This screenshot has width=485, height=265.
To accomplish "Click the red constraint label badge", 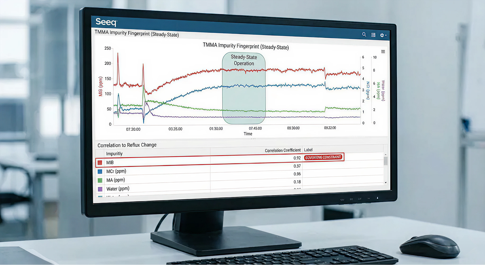I will [x=323, y=157].
